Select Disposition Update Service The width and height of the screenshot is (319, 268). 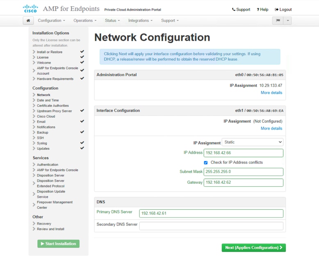pos(51,194)
